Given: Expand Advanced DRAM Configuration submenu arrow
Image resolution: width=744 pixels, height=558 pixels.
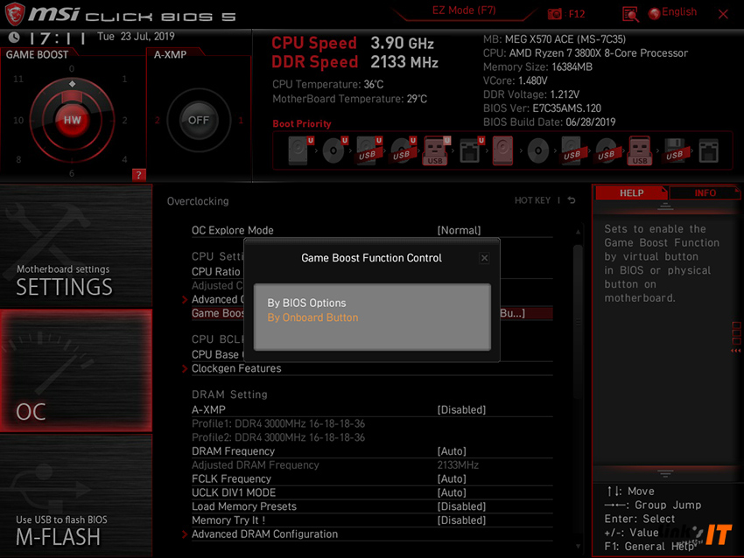Looking at the screenshot, I should 185,534.
